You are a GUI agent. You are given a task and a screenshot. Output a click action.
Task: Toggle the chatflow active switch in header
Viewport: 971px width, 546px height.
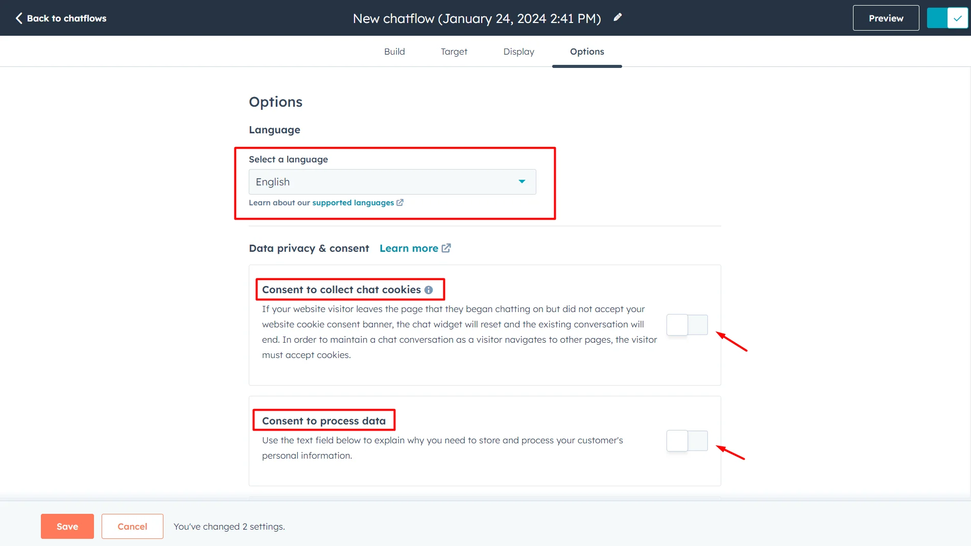click(x=947, y=18)
